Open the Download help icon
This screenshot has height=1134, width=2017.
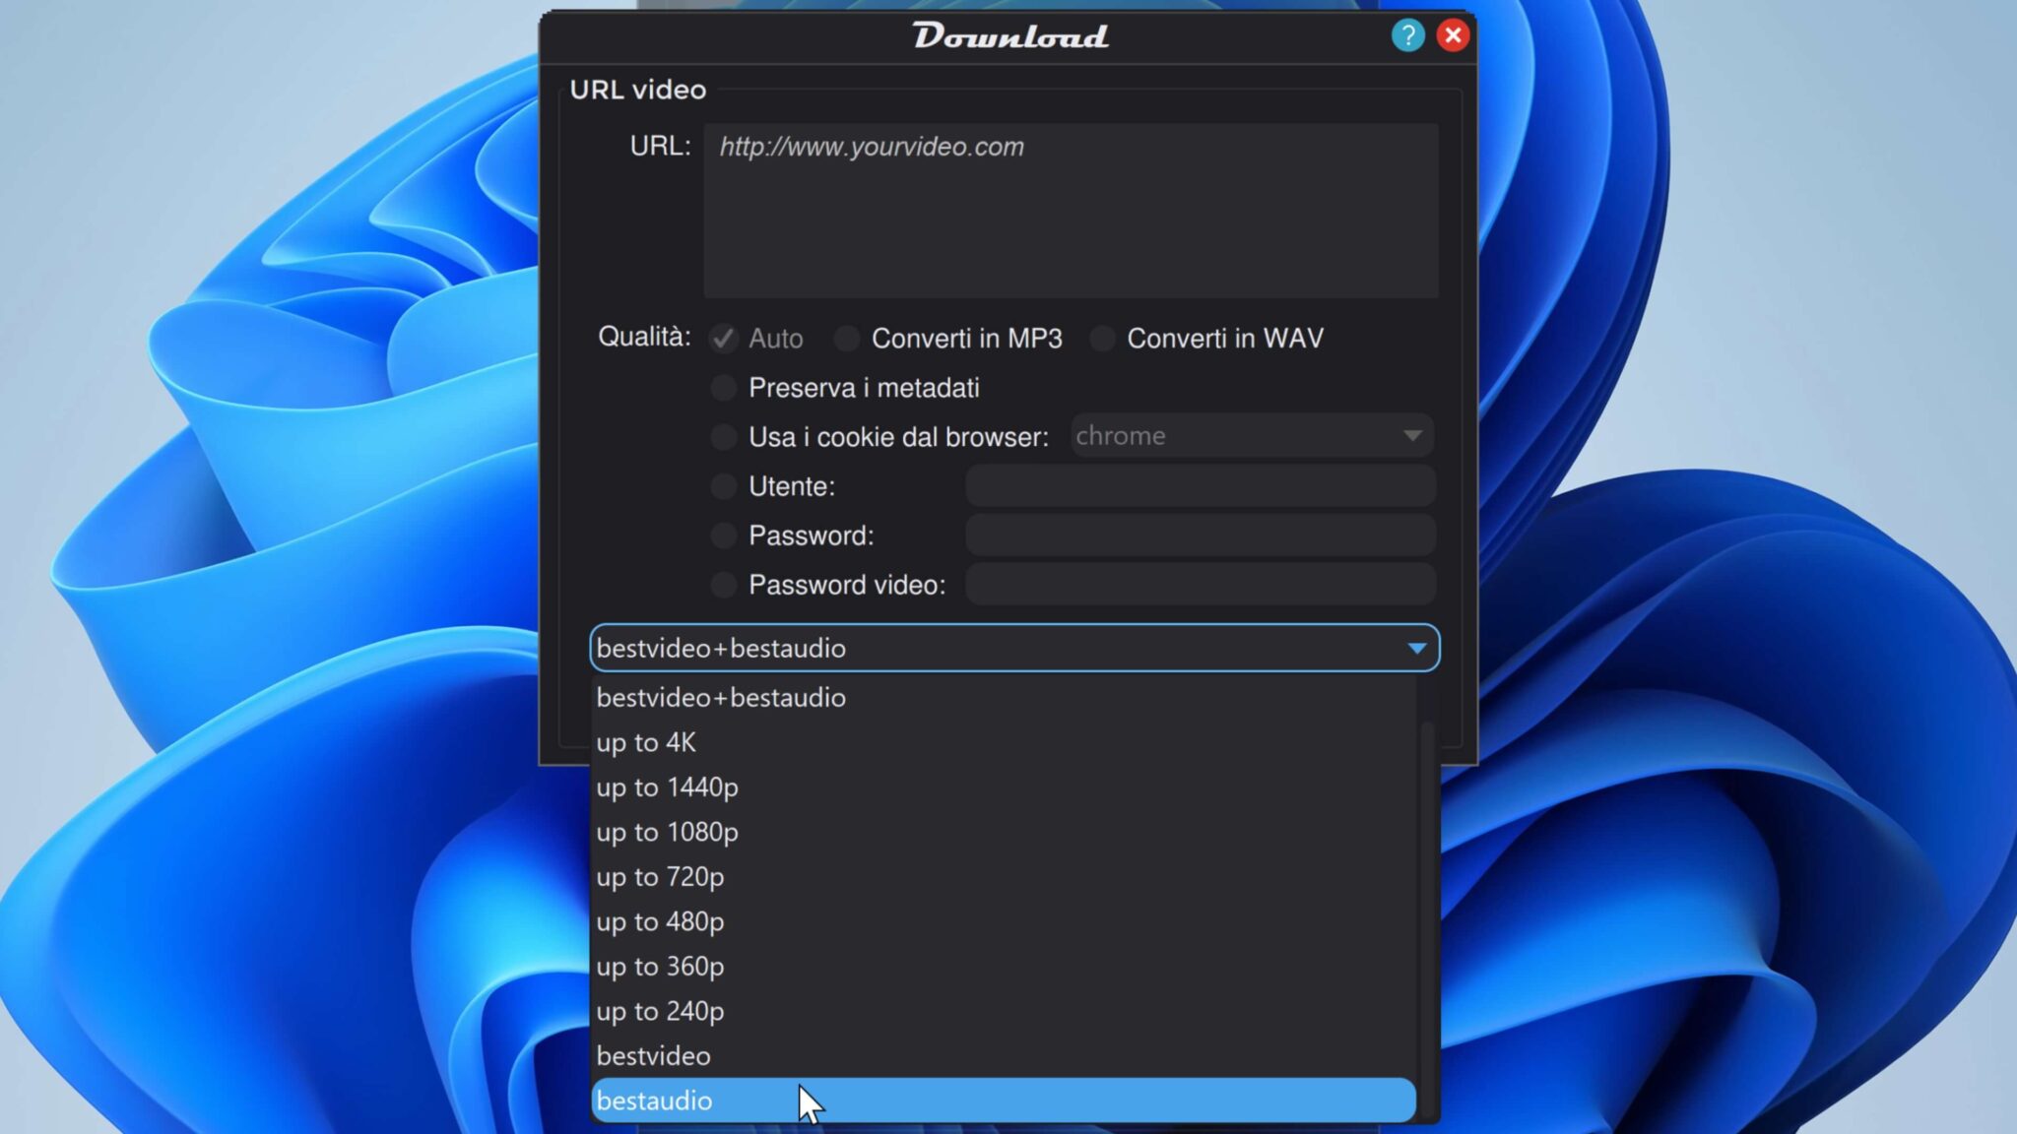tap(1408, 34)
